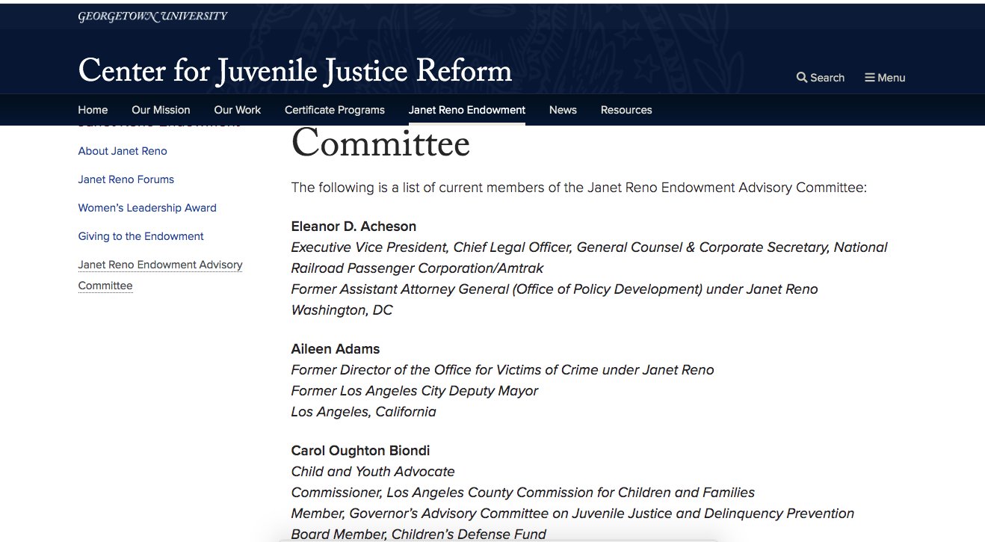The height and width of the screenshot is (542, 985).
Task: Click the Georgetown University logo
Action: click(x=152, y=16)
